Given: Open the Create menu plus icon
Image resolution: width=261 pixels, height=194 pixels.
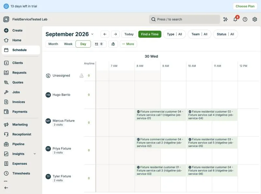Looking at the screenshot, I should [6, 30].
